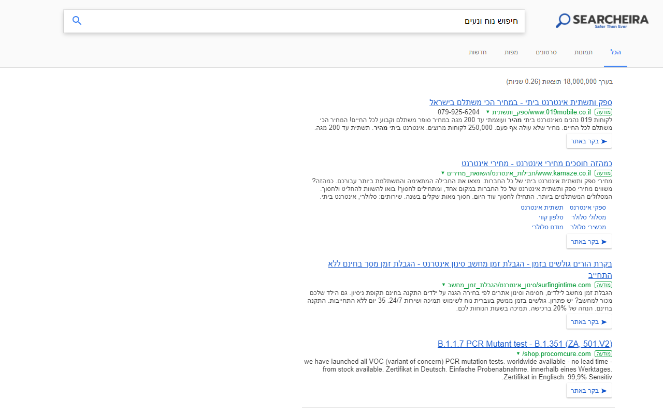
Task: Open the סרטונים tab
Action: click(x=546, y=52)
